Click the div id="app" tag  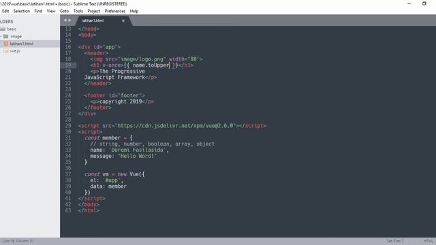click(99, 47)
